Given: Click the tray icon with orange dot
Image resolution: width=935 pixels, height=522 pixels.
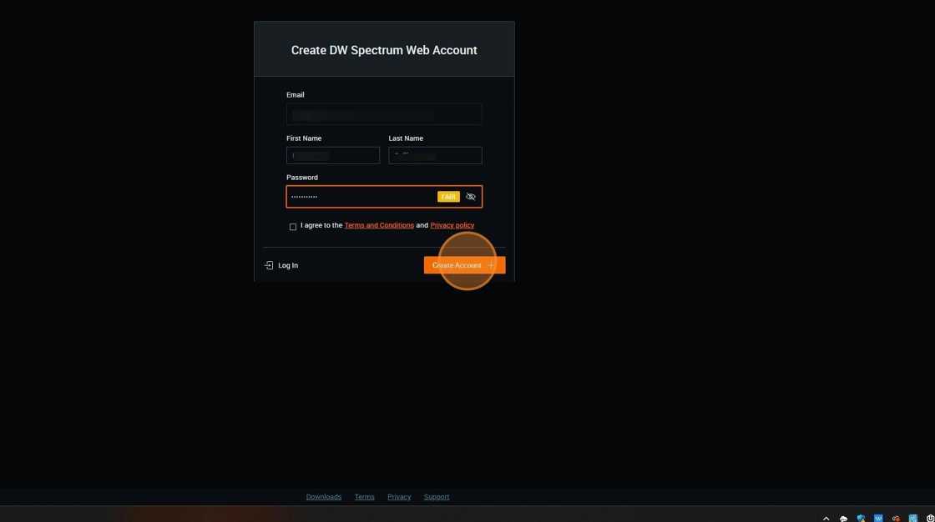Looking at the screenshot, I should click(896, 519).
